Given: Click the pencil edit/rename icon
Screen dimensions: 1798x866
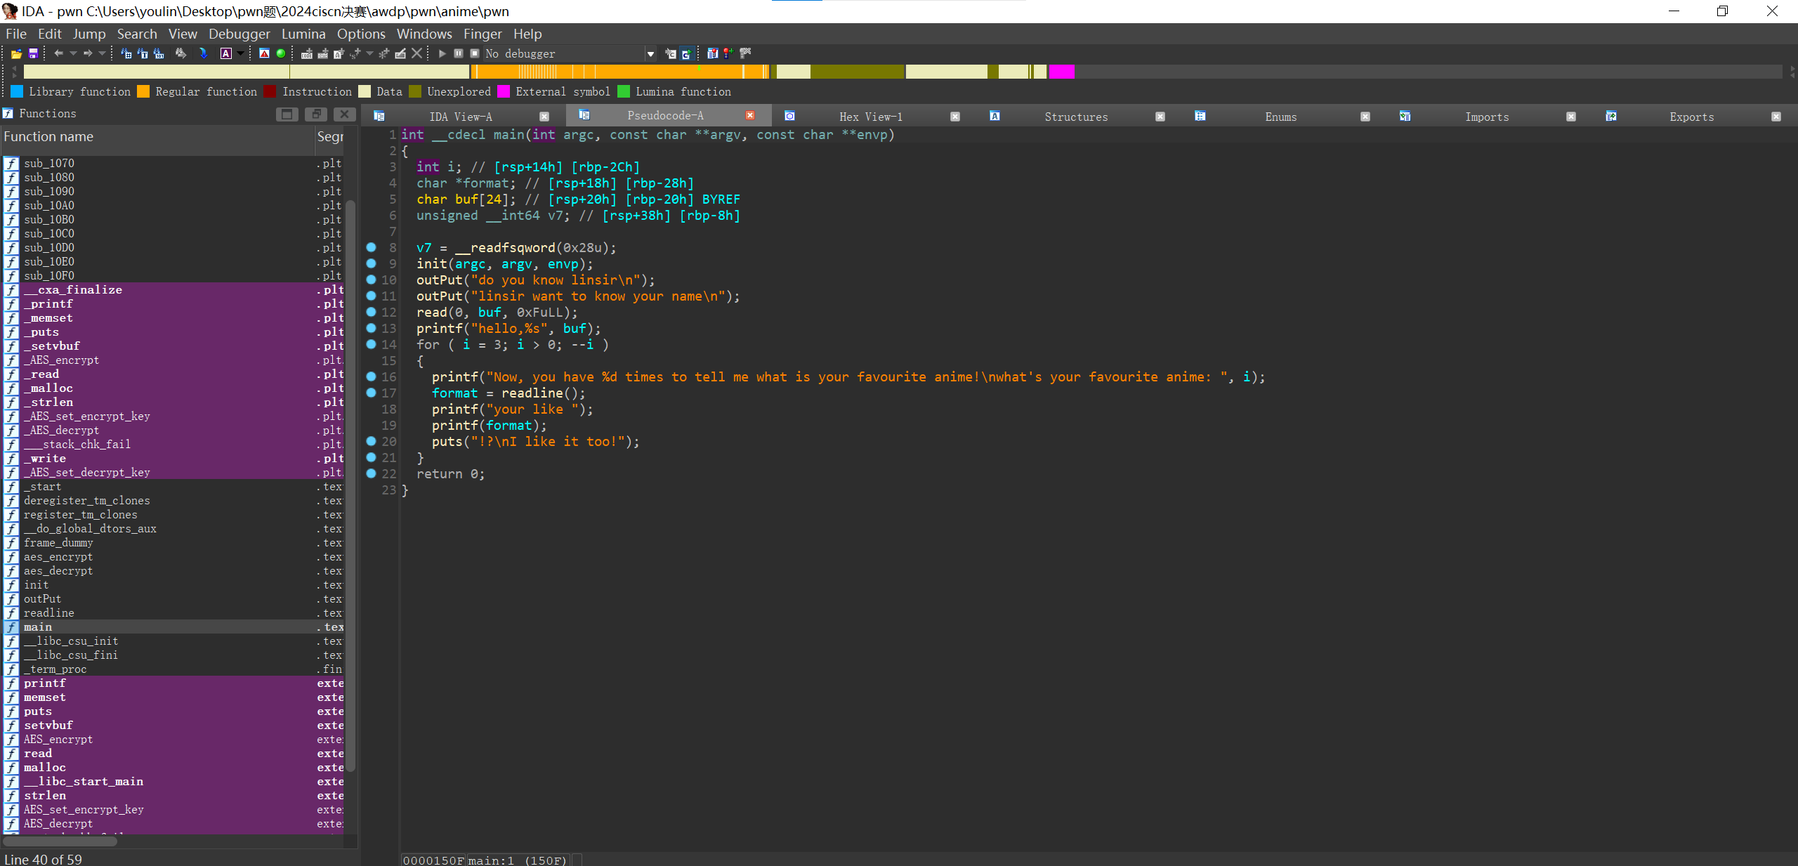Looking at the screenshot, I should (400, 53).
